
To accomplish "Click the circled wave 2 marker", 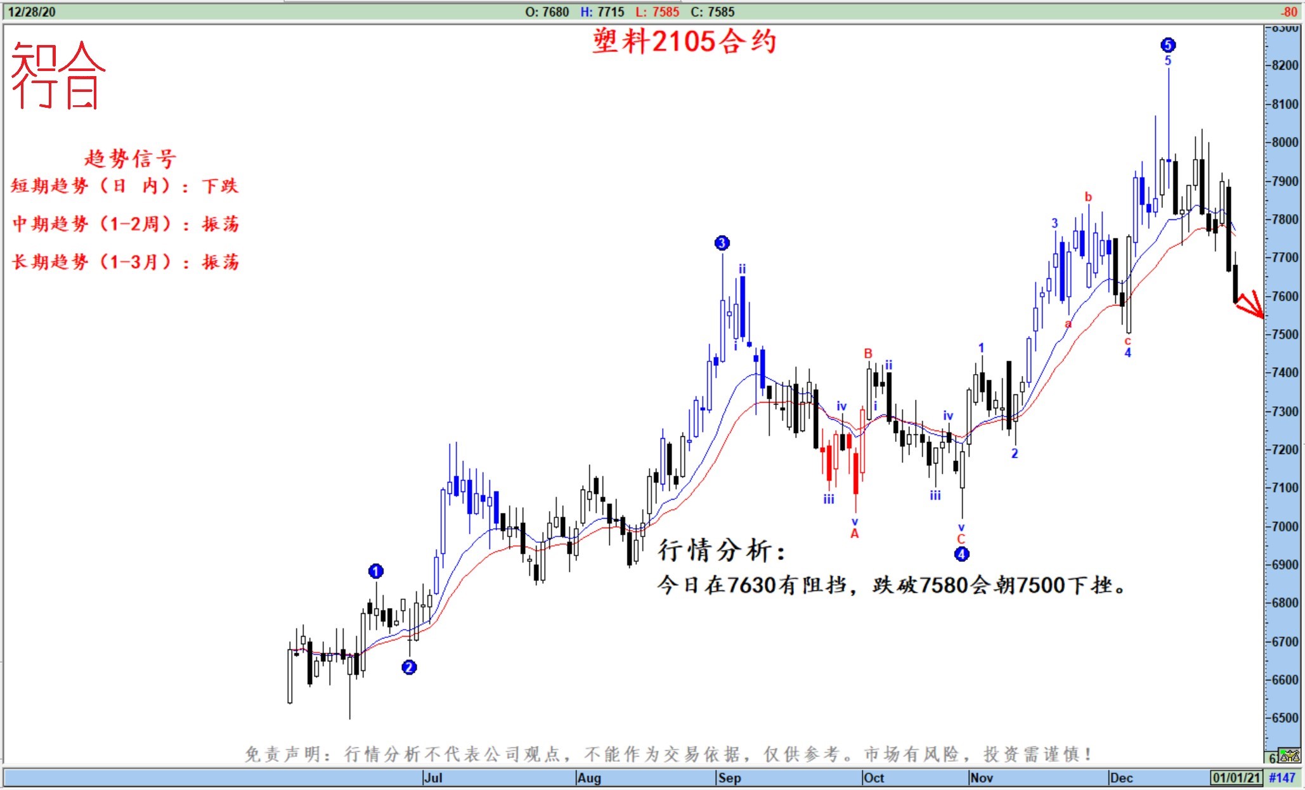I will pos(409,667).
